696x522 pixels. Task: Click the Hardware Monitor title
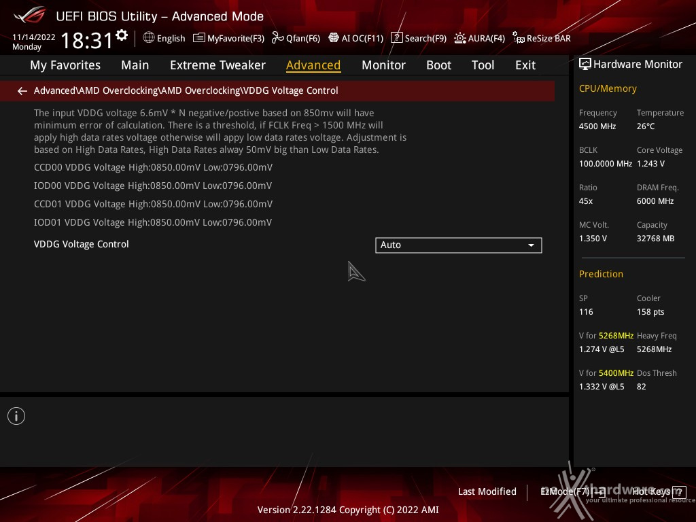tap(638, 65)
